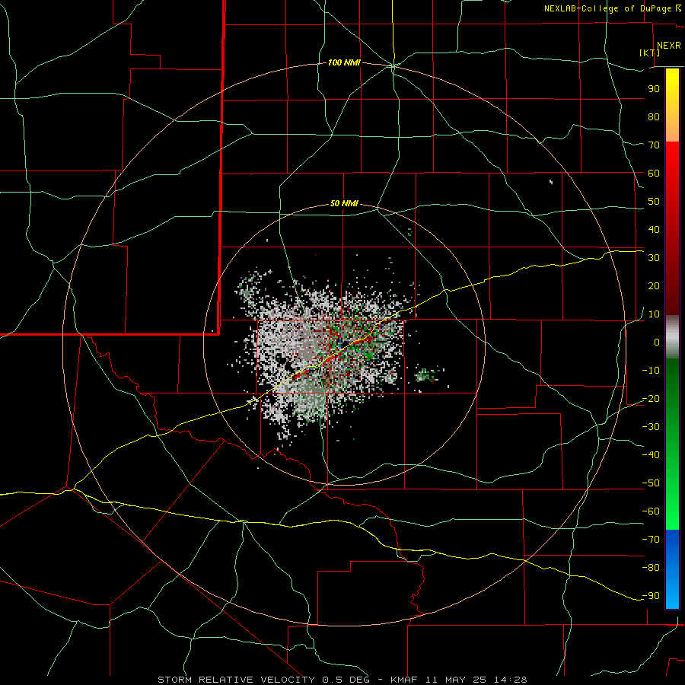The image size is (685, 685).
Task: Click the 0 value on velocity scale
Action: pos(657,342)
